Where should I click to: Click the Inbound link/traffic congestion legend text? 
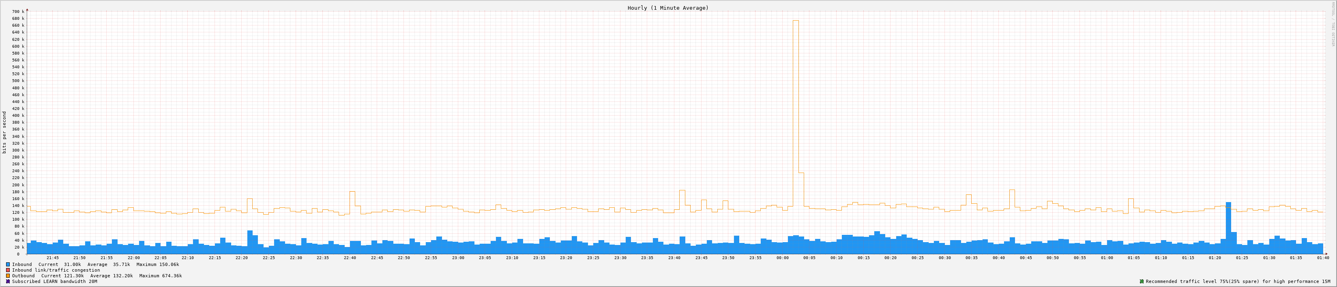pyautogui.click(x=56, y=270)
